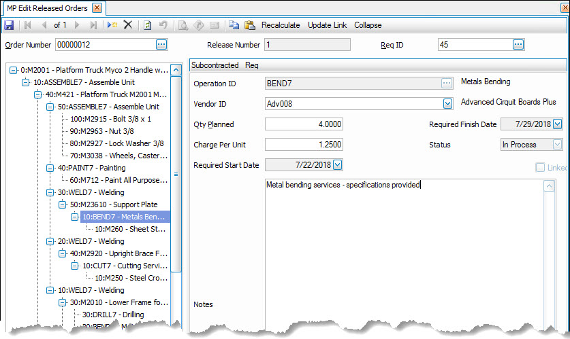Image resolution: width=570 pixels, height=339 pixels.
Task: Switch to the Req tab
Action: click(x=252, y=65)
